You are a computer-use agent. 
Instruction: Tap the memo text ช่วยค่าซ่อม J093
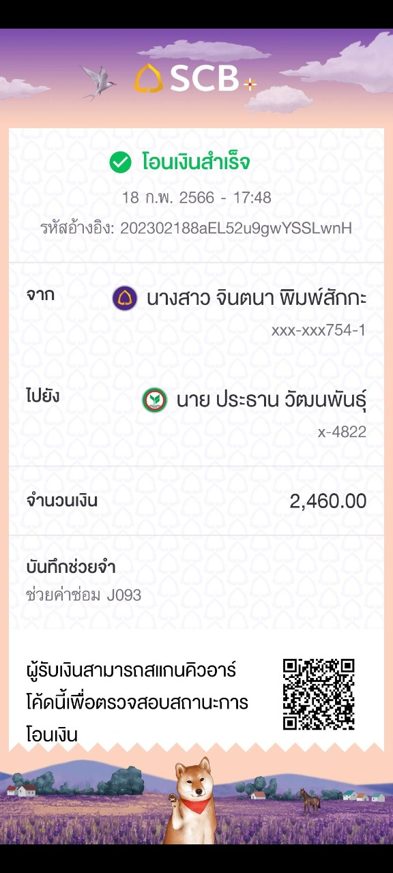point(83,595)
